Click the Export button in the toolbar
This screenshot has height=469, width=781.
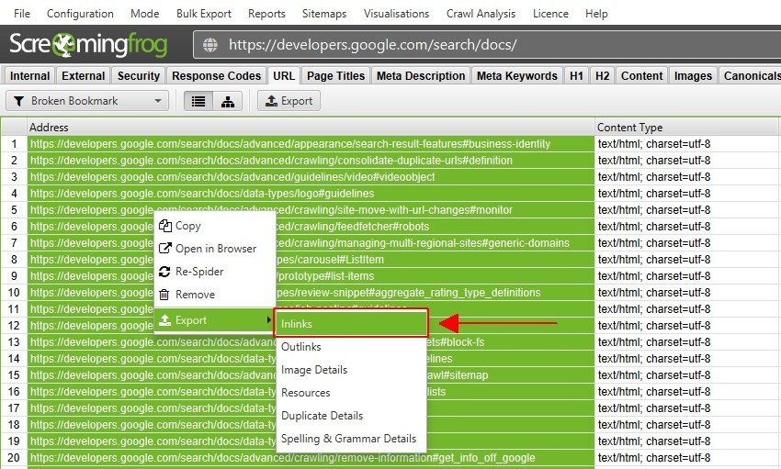coord(289,101)
